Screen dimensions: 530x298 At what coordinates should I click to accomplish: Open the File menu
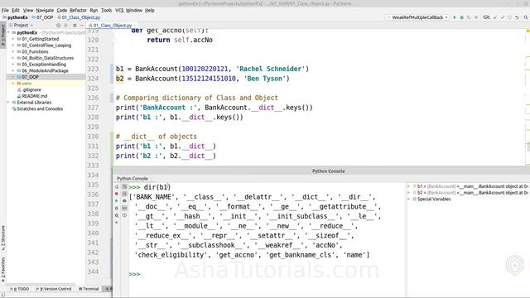click(x=5, y=10)
